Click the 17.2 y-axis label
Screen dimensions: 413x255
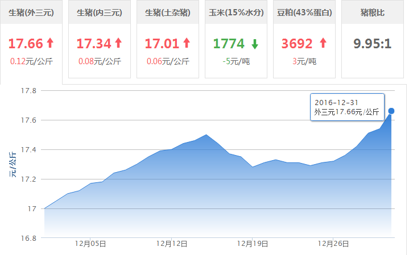click(x=28, y=179)
